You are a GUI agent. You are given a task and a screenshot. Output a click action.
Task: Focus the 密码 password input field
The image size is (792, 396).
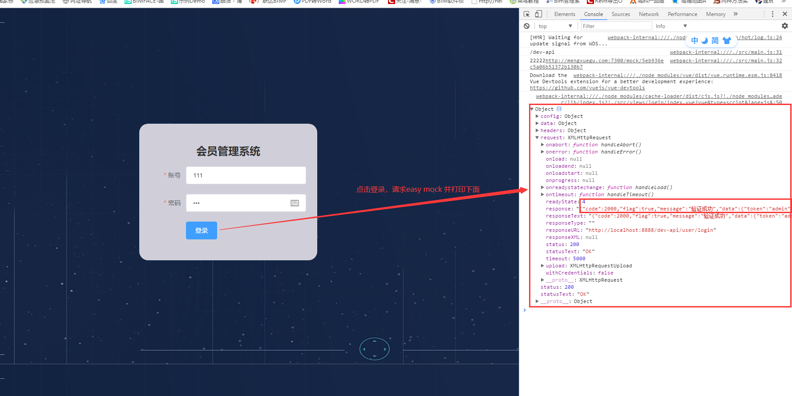click(x=246, y=203)
